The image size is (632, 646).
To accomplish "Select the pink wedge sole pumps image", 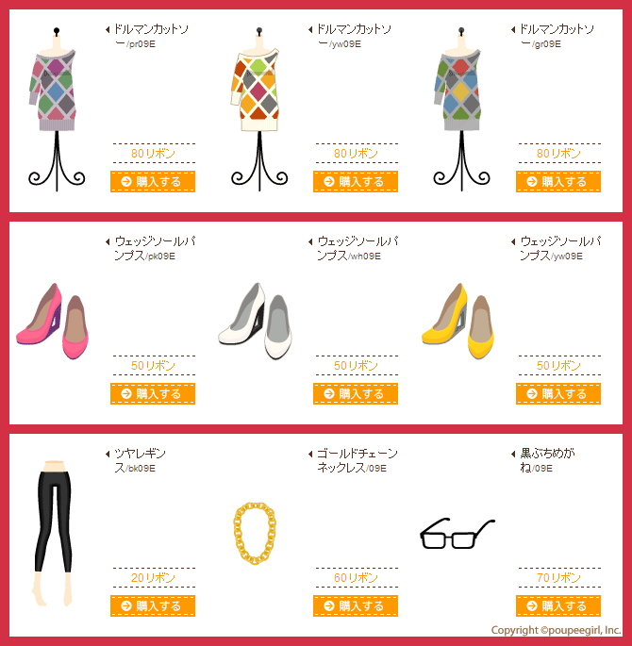I will 52,321.
